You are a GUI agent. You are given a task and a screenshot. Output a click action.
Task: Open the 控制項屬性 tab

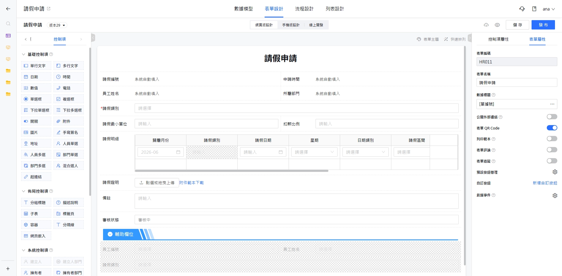(x=498, y=39)
